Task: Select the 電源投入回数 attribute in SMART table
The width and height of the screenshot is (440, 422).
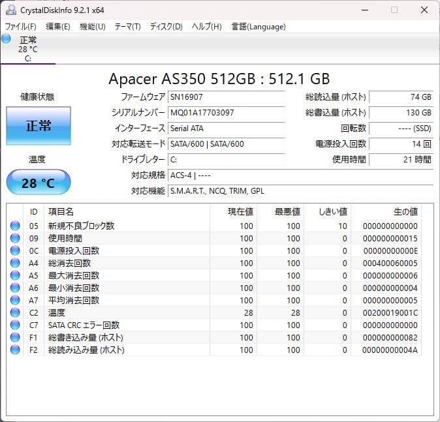Action: [214, 250]
